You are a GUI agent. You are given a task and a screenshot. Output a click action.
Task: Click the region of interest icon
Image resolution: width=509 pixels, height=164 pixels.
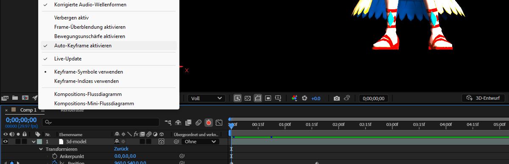point(268,98)
